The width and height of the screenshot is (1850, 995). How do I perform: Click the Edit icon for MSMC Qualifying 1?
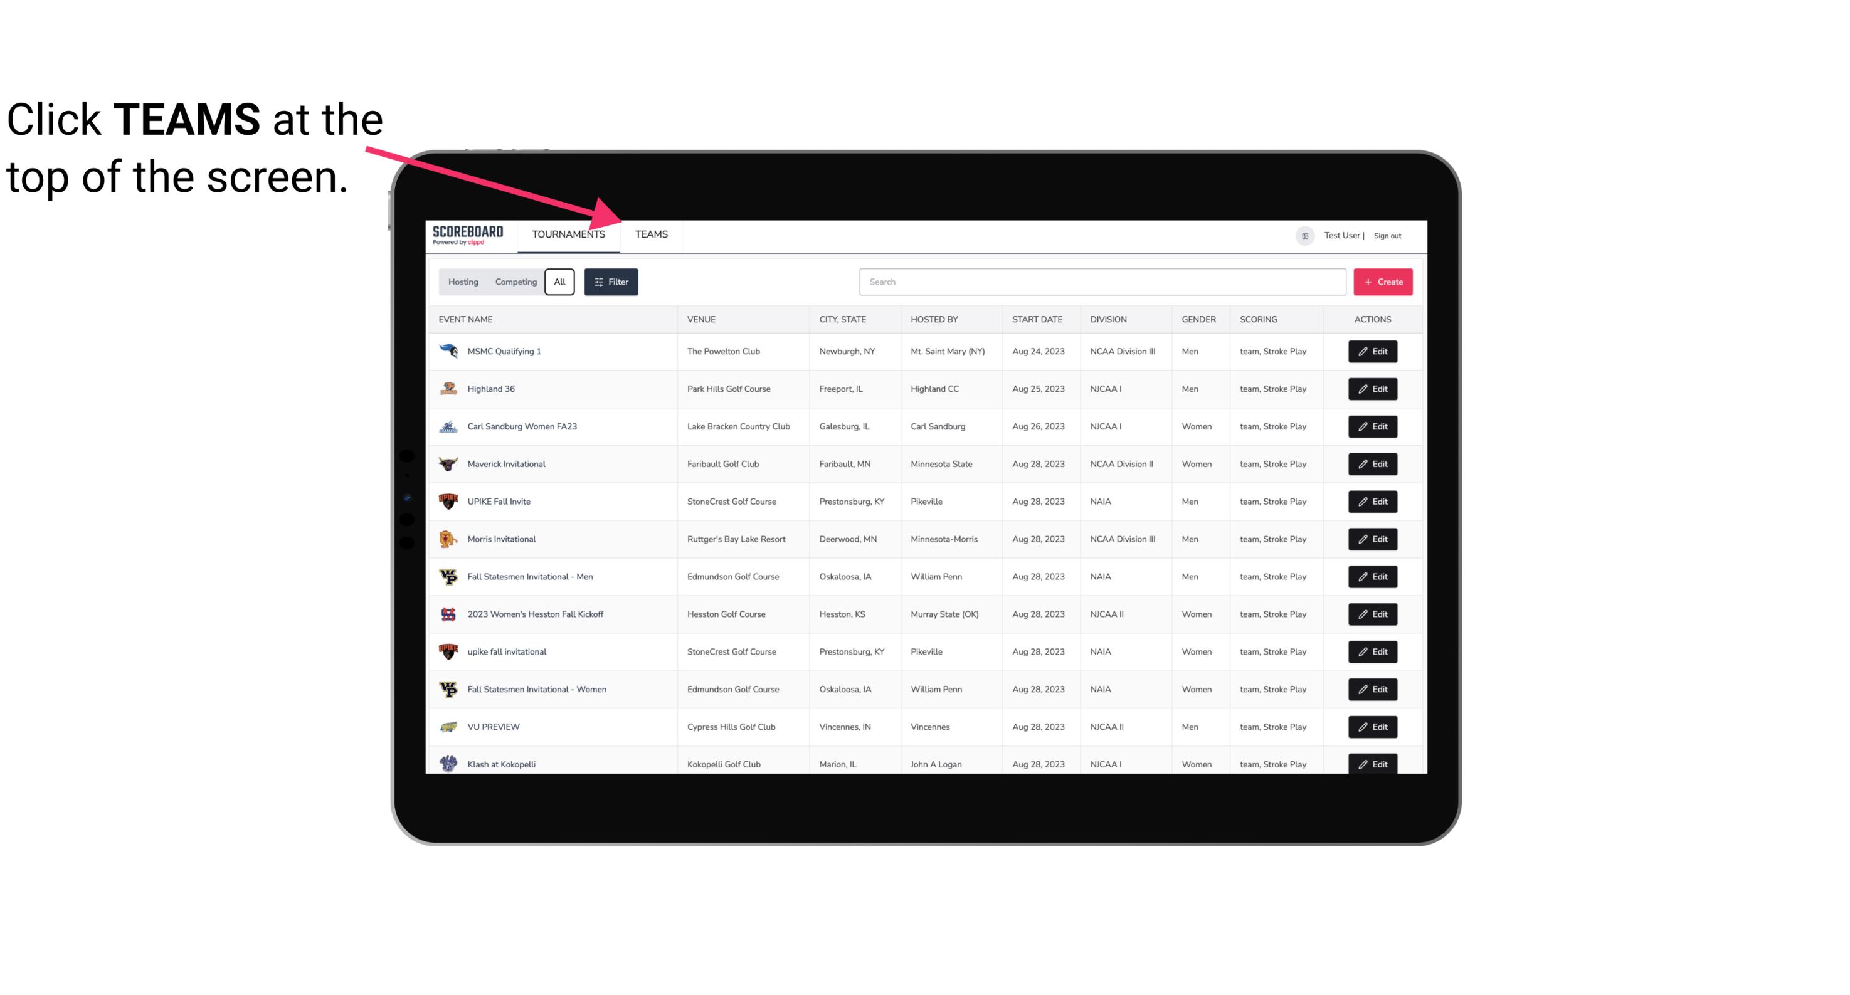1373,352
